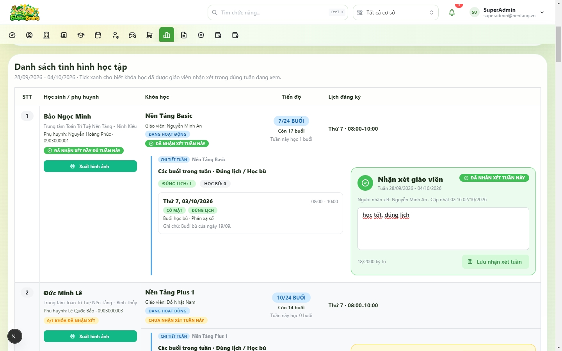Select student name 'Đức Minh Lê'
562x351 pixels.
coord(63,293)
